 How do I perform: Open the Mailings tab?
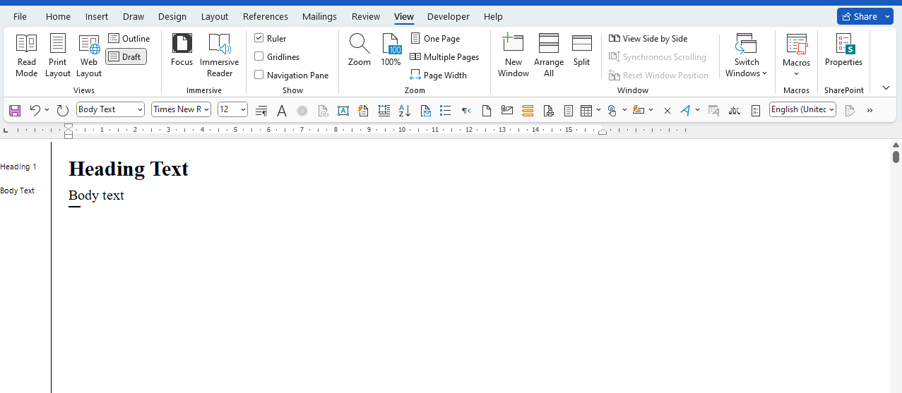tap(319, 16)
